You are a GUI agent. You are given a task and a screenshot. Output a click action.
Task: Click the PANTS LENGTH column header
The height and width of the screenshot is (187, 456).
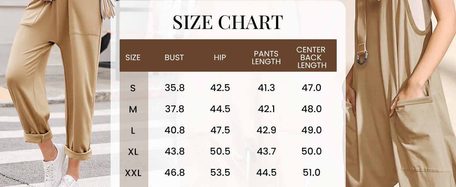(266, 58)
